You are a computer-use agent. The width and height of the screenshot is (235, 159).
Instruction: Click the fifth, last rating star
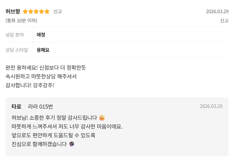(47, 12)
